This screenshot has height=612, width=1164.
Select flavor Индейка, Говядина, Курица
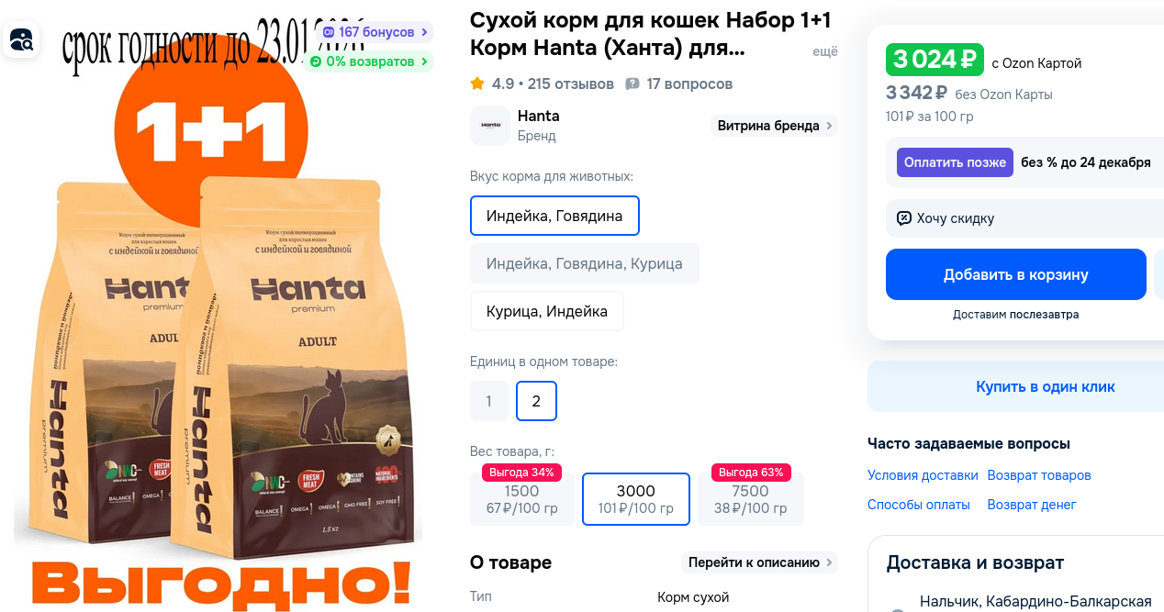pyautogui.click(x=584, y=263)
